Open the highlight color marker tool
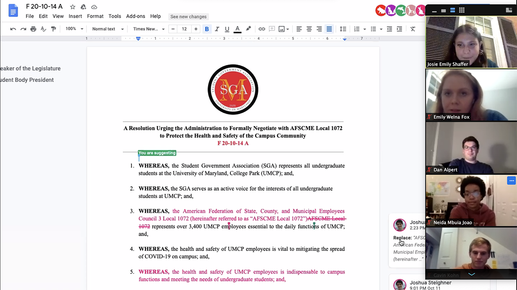 [248, 29]
